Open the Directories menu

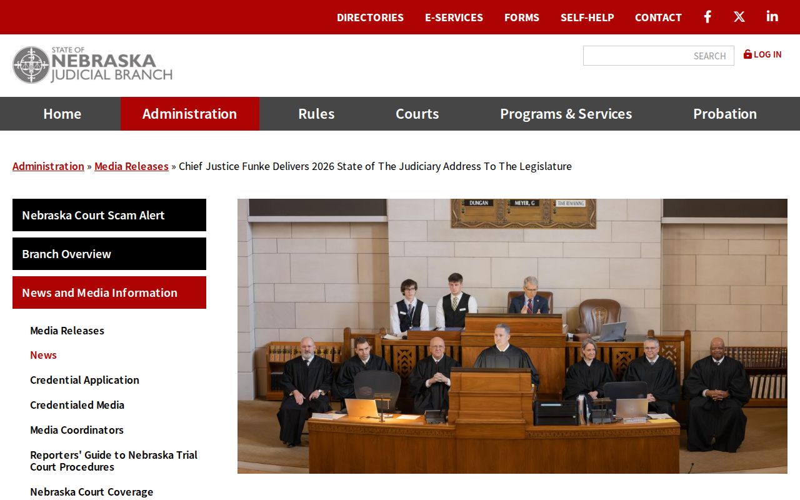(x=370, y=17)
